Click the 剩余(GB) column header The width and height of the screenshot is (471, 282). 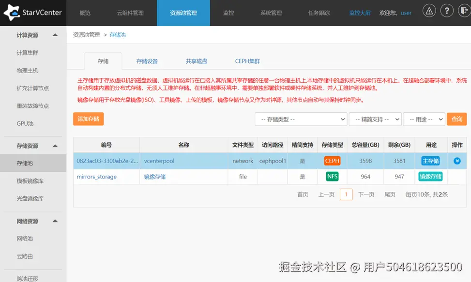point(399,145)
